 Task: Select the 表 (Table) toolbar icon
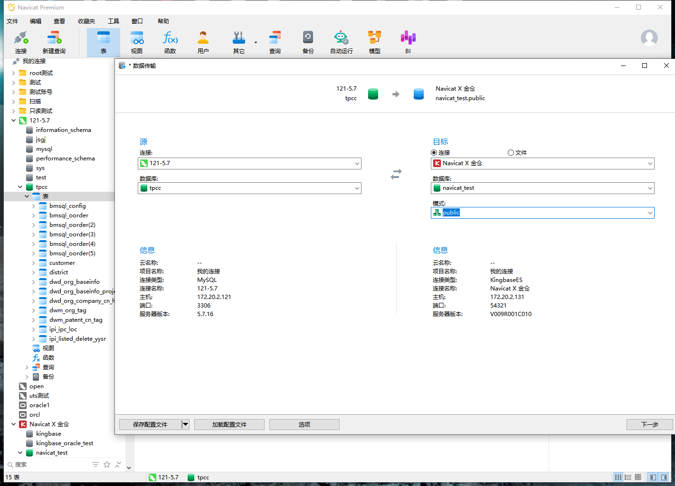(104, 42)
